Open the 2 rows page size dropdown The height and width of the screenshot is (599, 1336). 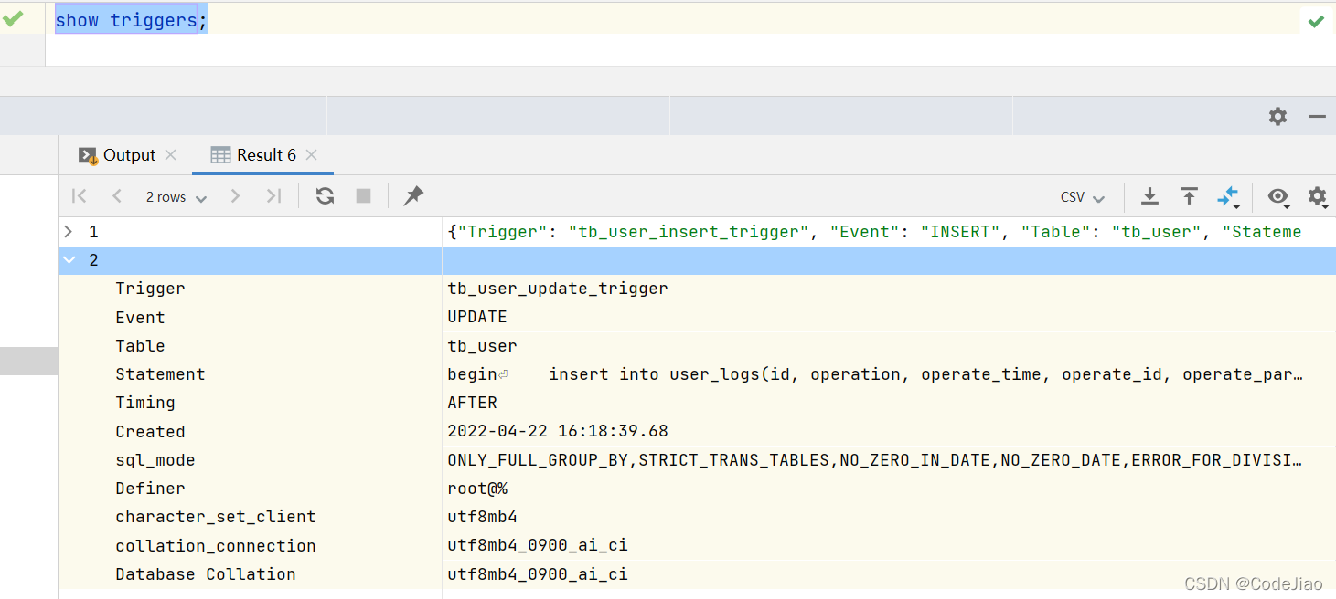coord(176,197)
